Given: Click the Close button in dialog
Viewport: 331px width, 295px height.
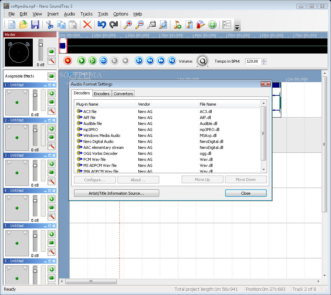Looking at the screenshot, I should point(246,193).
